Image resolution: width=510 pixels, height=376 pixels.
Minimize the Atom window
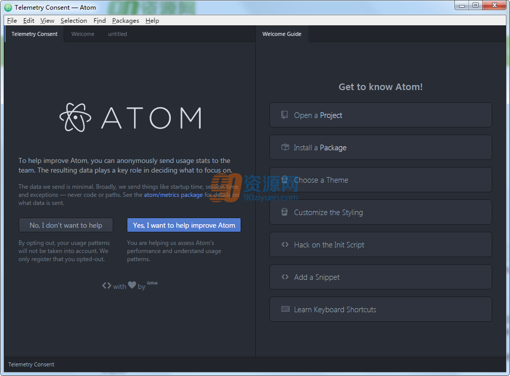pyautogui.click(x=462, y=6)
